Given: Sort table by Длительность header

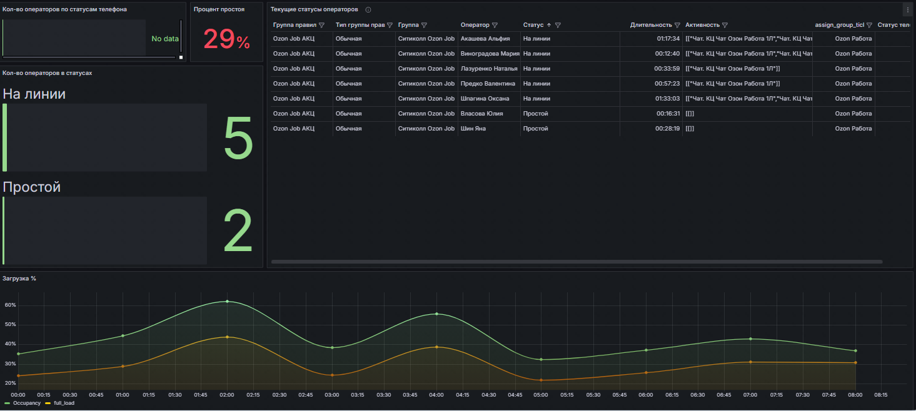Looking at the screenshot, I should 650,25.
